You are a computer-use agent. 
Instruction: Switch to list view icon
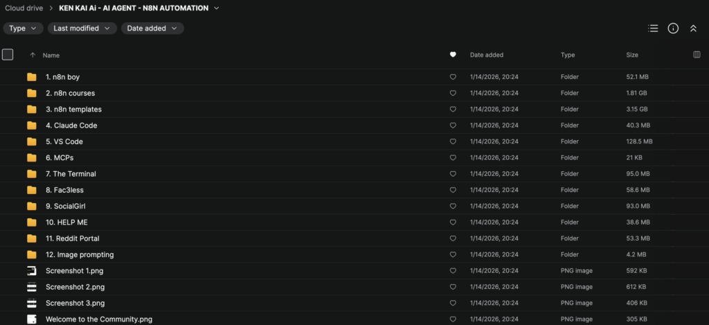click(653, 28)
